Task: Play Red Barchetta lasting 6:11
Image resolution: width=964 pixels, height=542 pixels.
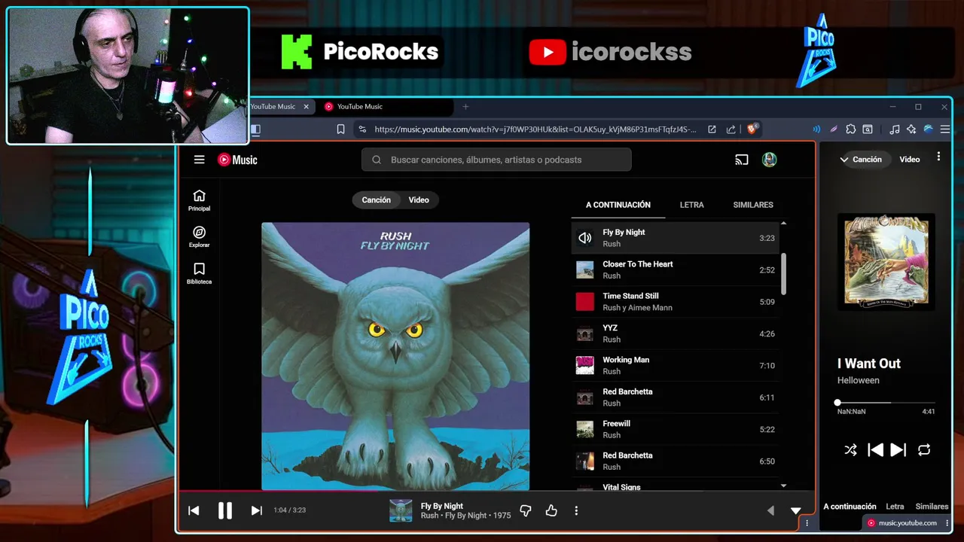Action: (675, 397)
